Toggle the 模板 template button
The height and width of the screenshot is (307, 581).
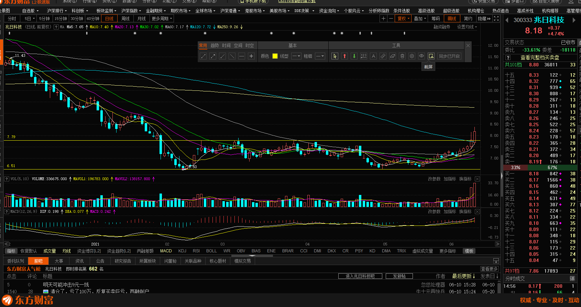tap(469, 251)
